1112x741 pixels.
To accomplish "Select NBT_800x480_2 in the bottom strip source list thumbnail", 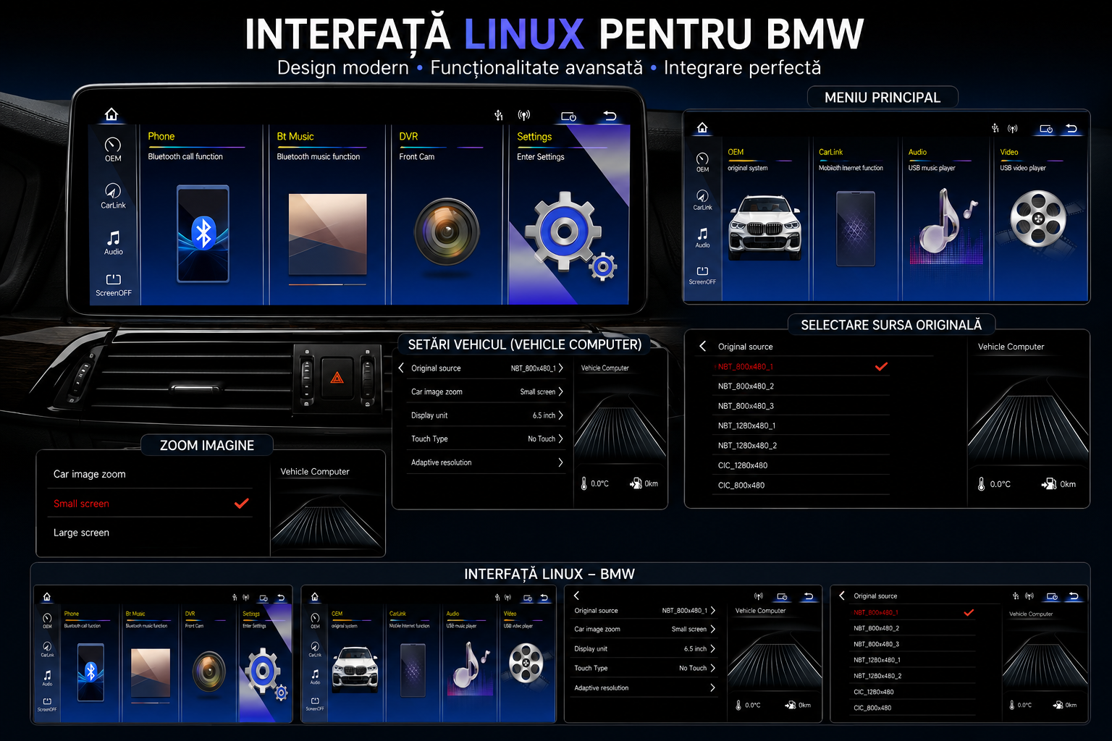I will [914, 628].
